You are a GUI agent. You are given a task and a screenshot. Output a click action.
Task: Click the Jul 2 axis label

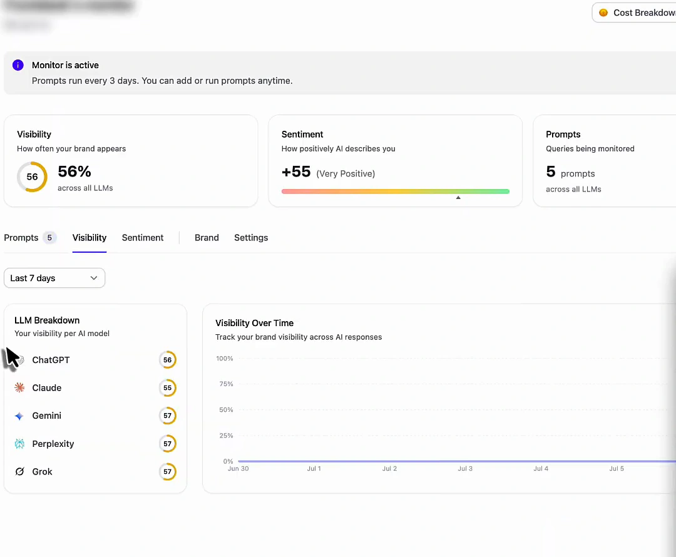pyautogui.click(x=389, y=469)
